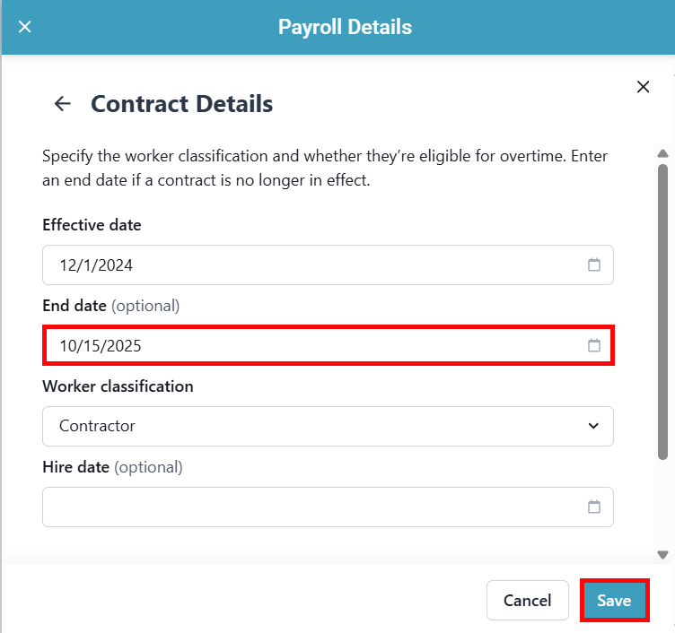This screenshot has height=633, width=675.
Task: Click the Effective date label
Action: pyautogui.click(x=92, y=225)
